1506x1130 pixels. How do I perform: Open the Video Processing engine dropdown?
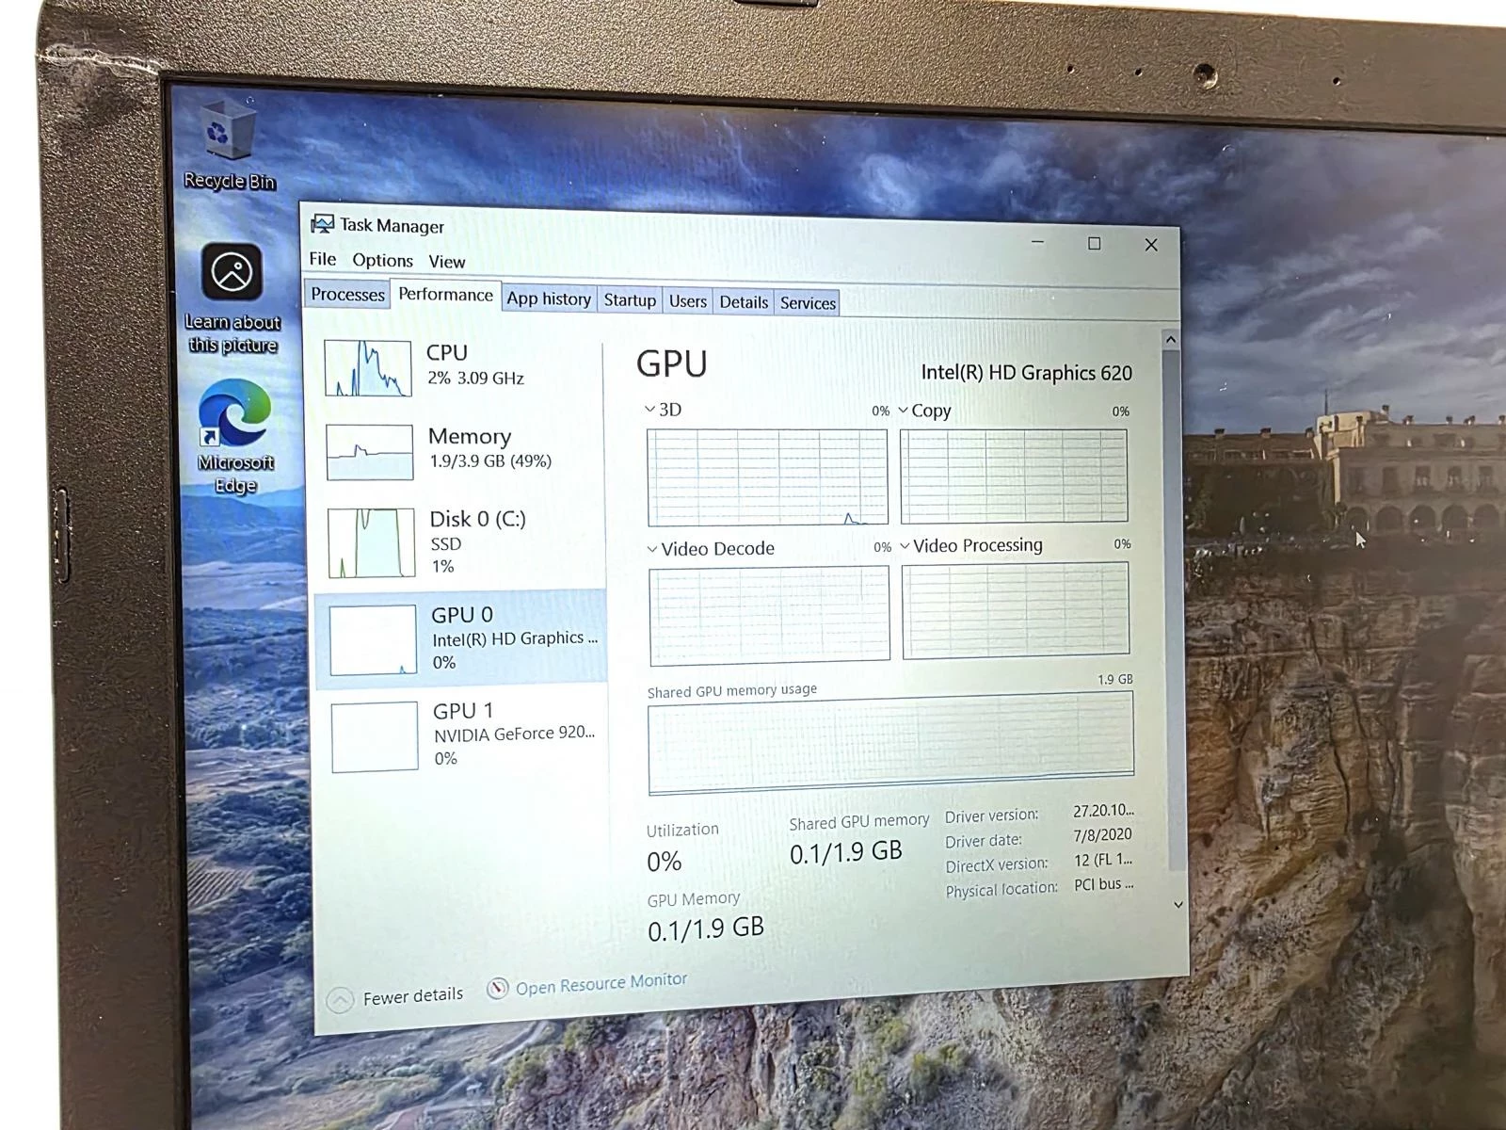click(x=905, y=546)
